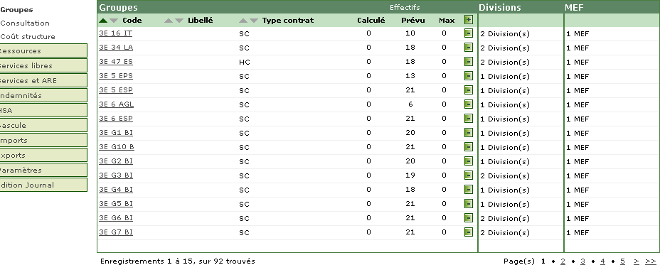Sort the Type contrat column descending

[x=254, y=20]
